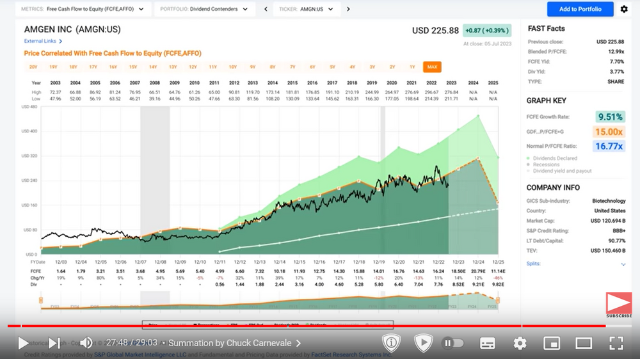This screenshot has height=359, width=640.
Task: Select the 10Y time range
Action: tap(233, 67)
